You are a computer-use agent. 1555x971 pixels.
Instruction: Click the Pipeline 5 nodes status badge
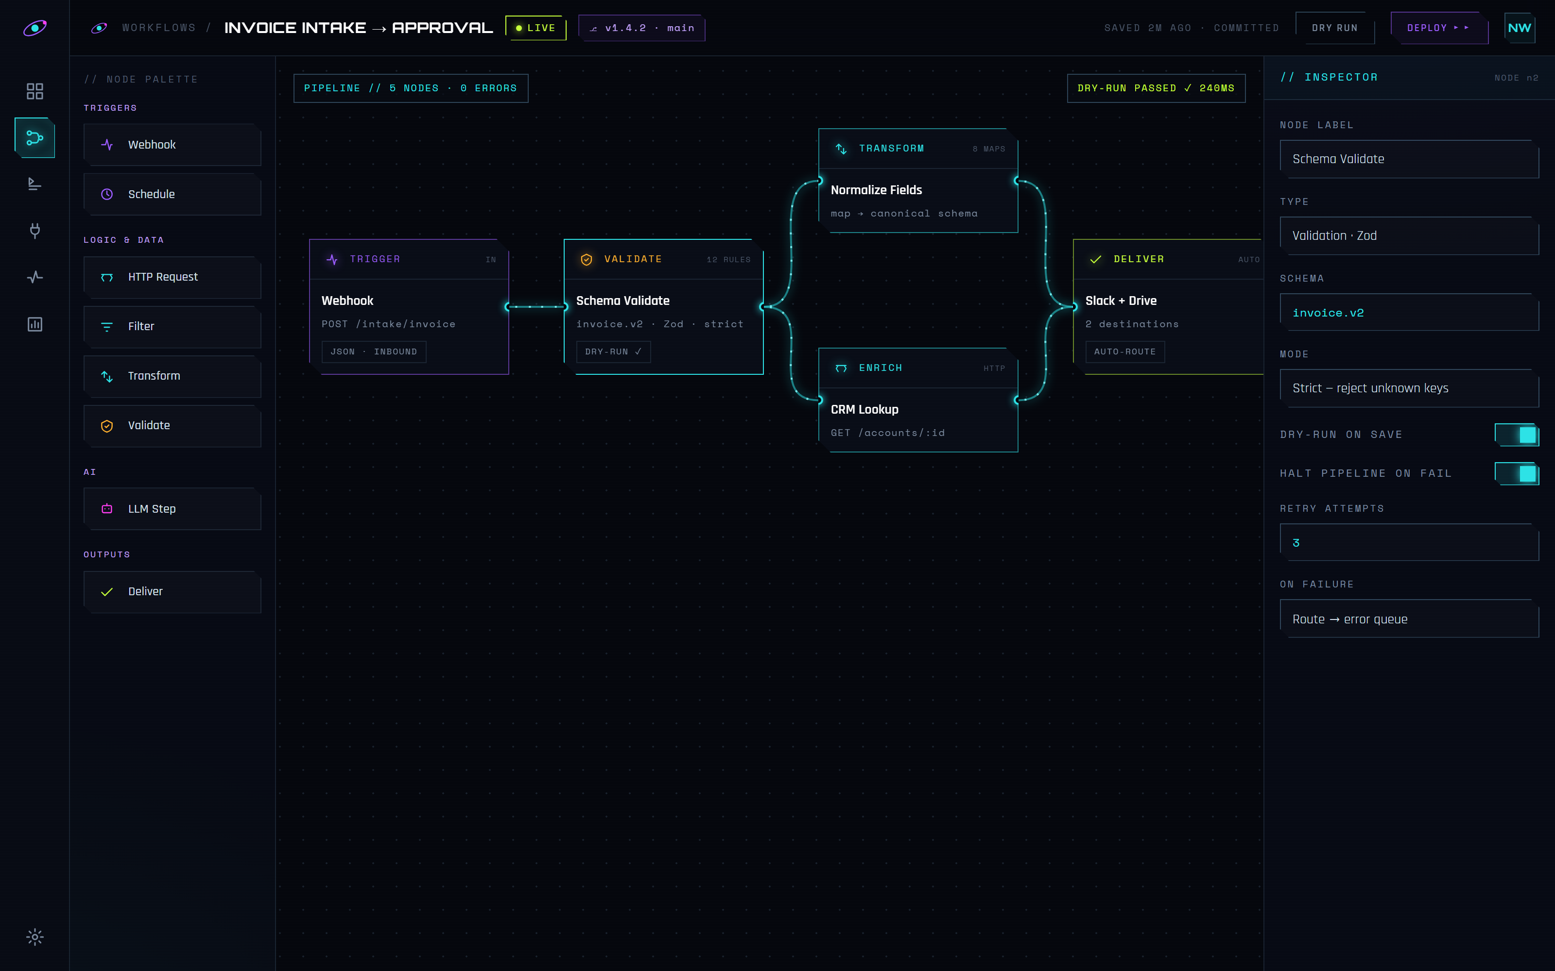411,88
